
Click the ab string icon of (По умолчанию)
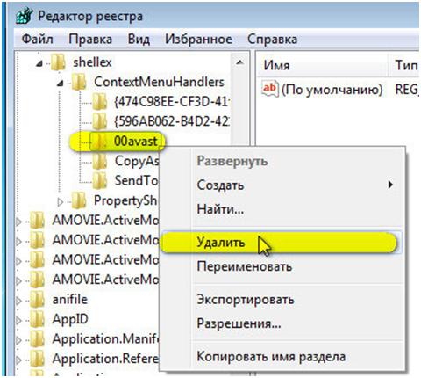[x=269, y=89]
